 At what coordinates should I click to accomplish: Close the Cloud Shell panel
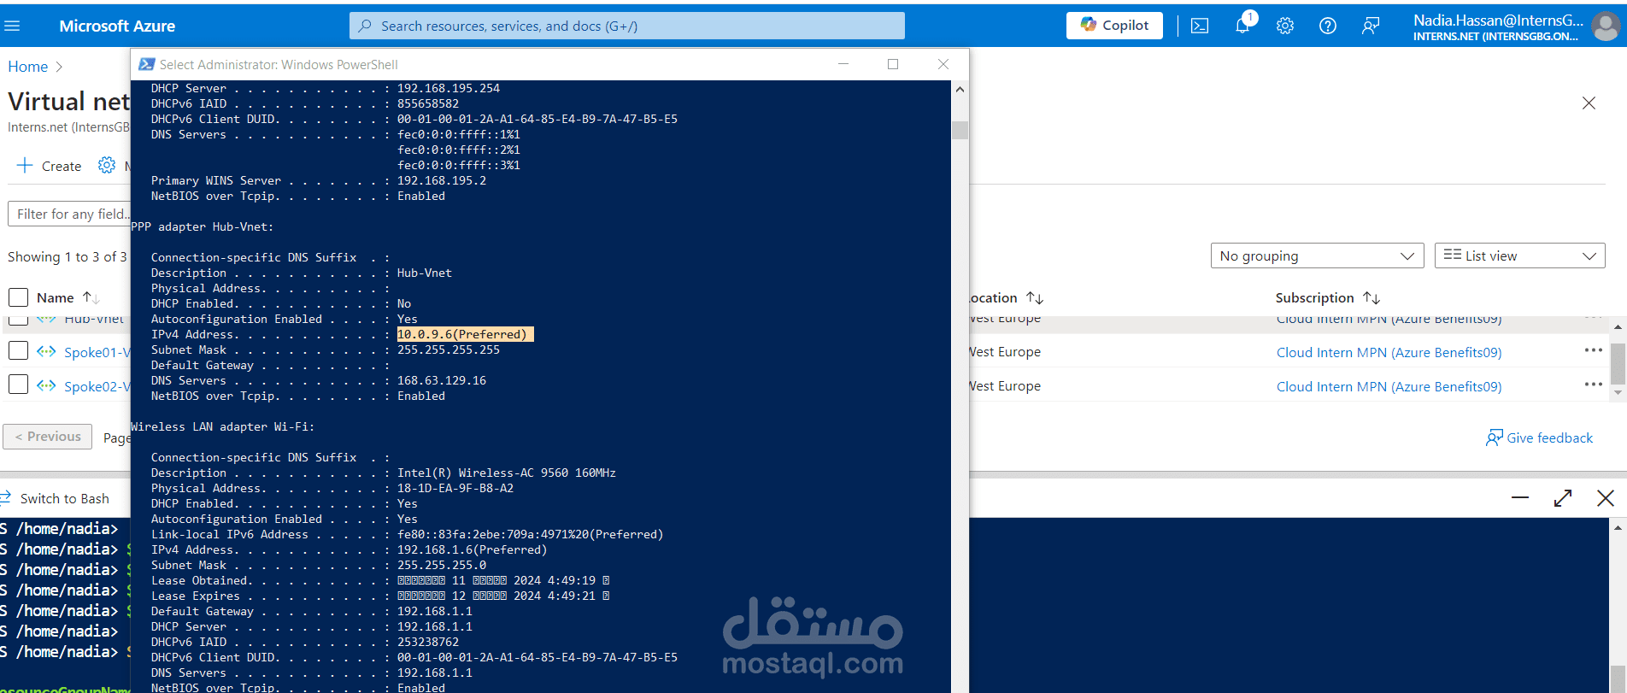[1606, 497]
